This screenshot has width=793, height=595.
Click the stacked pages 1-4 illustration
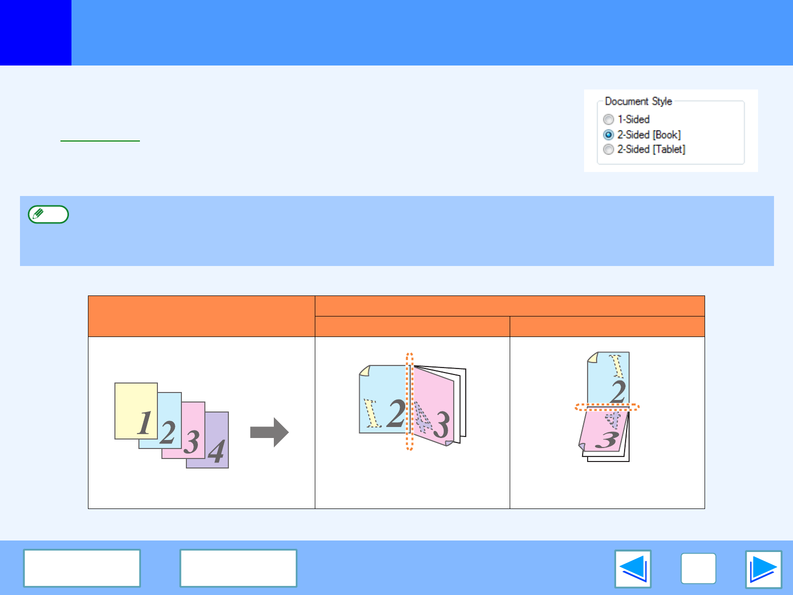click(x=171, y=425)
